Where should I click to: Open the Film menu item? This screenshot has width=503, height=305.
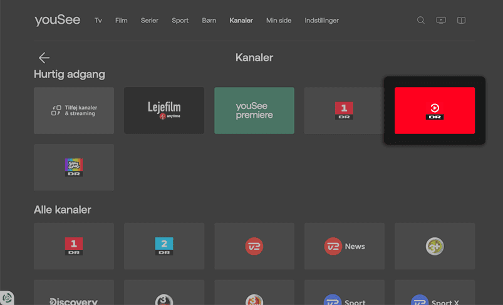[122, 21]
